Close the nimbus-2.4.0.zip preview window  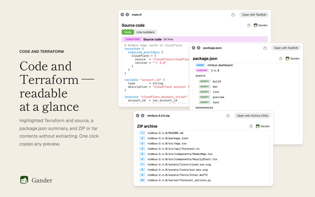coord(137,115)
